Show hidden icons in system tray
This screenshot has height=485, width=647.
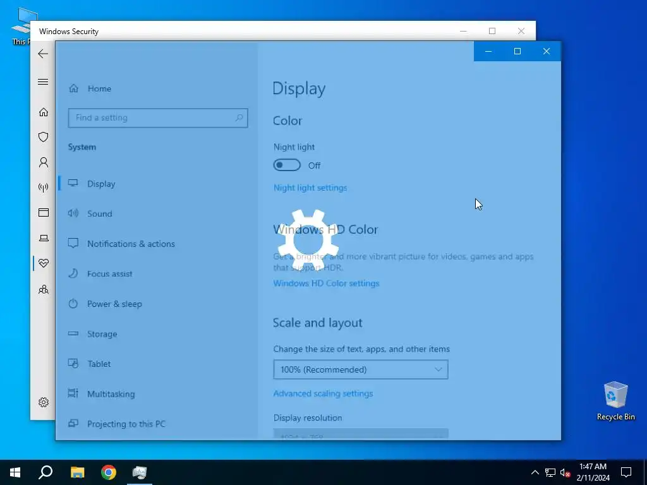coord(535,472)
